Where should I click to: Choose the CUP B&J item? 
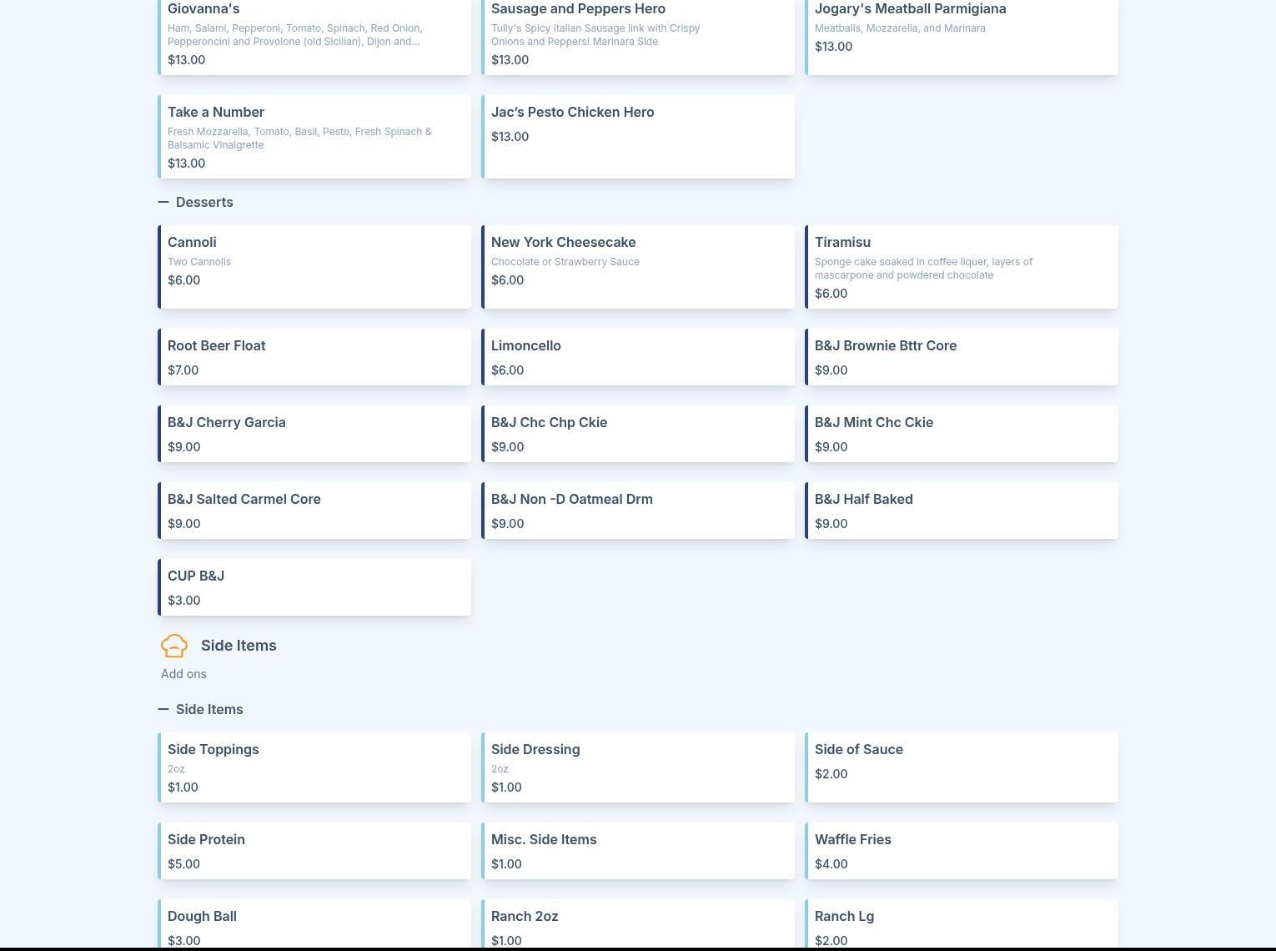tap(314, 587)
